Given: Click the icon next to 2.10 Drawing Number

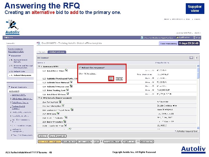Looking at the screenshot, I should [x=65, y=125].
